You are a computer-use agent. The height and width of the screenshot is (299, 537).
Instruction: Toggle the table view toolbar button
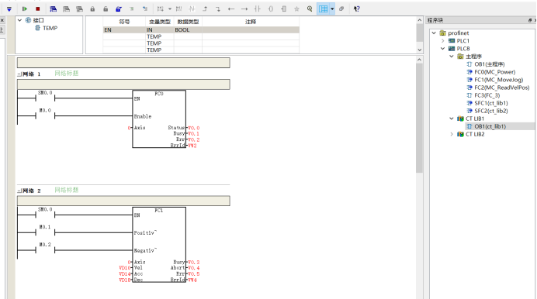(x=323, y=9)
